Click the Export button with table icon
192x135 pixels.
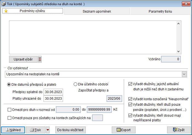(124, 130)
